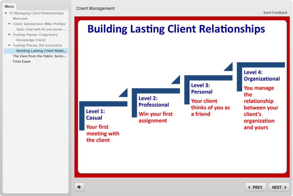Open Client Satisfaction: Mike Phillips lesson
Image resolution: width=293 pixels, height=196 pixels.
(x=39, y=24)
